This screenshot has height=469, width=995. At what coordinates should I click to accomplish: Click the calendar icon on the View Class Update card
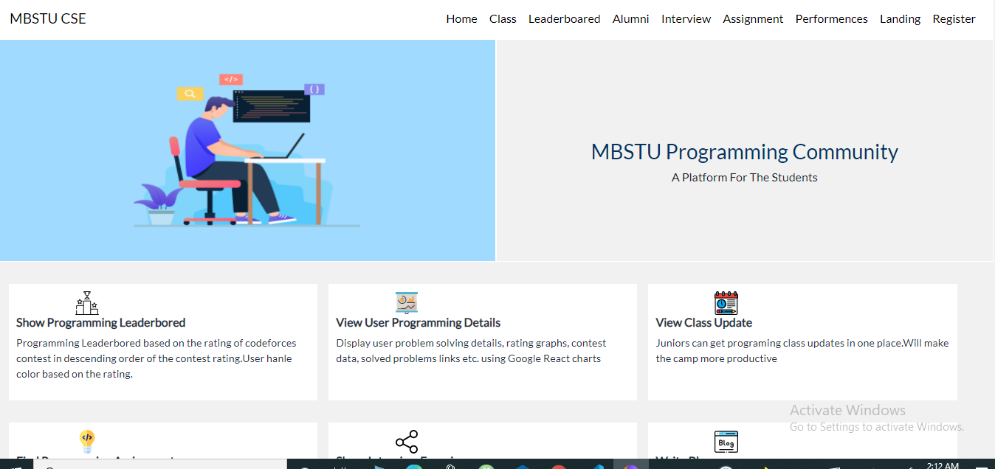[x=726, y=302]
